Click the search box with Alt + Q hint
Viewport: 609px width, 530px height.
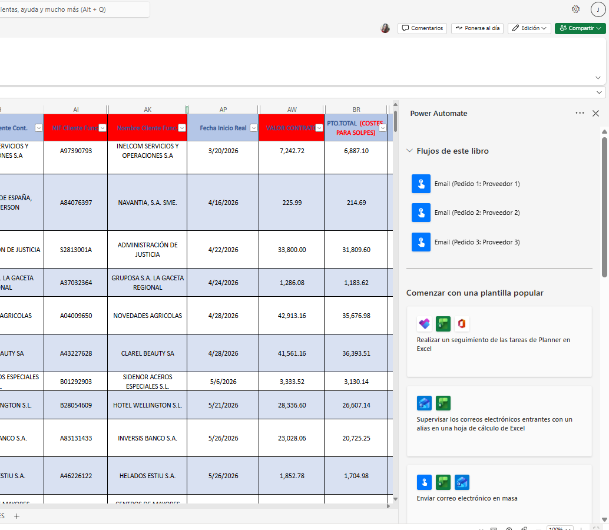point(74,9)
